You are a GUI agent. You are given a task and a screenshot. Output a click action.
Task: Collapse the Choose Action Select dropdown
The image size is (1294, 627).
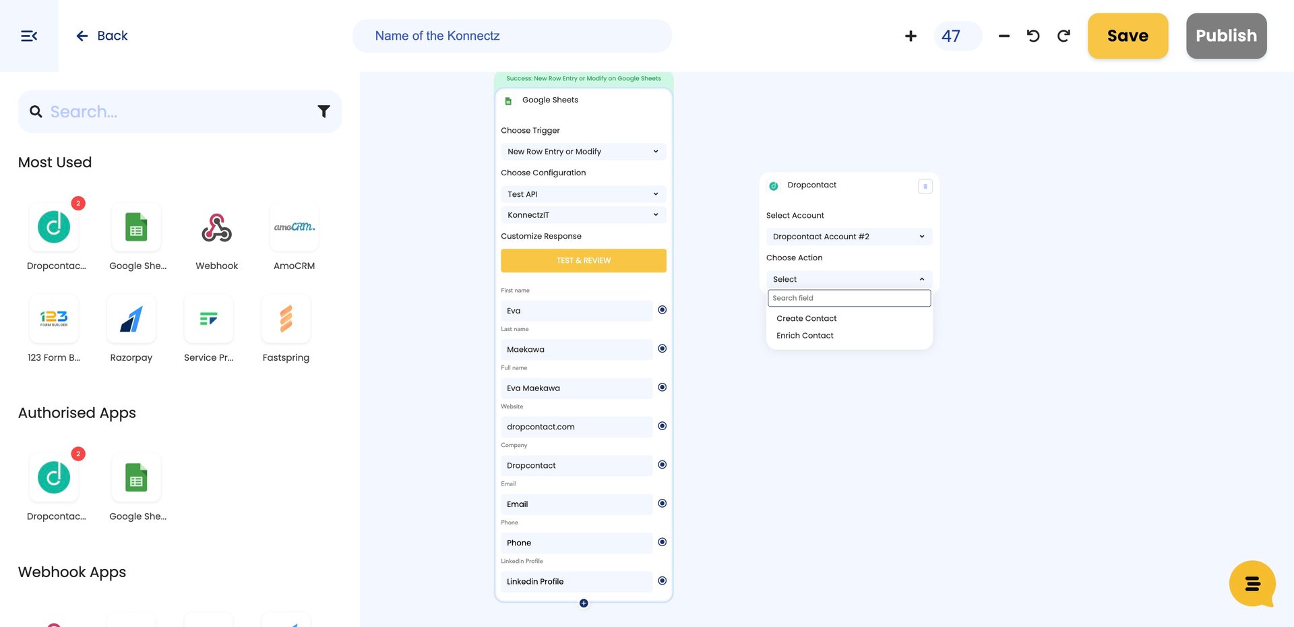tap(849, 279)
